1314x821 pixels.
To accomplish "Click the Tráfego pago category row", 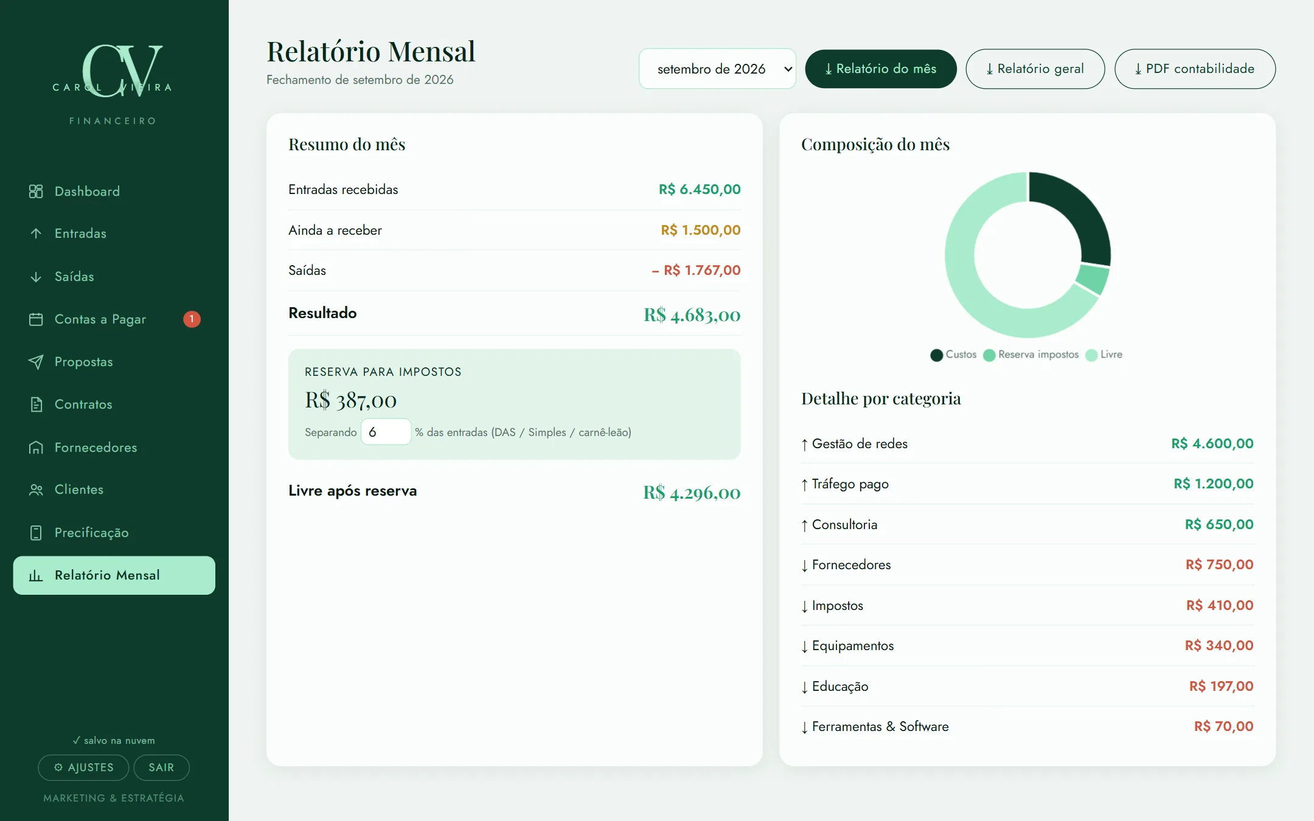I will [x=1027, y=484].
